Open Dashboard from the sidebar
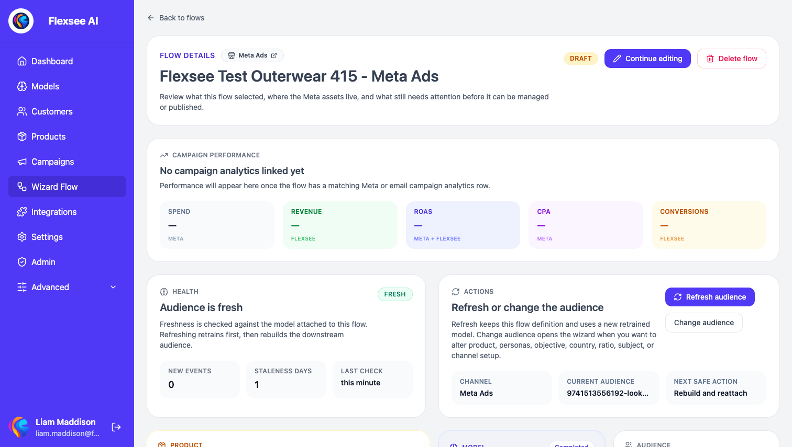 pyautogui.click(x=67, y=61)
